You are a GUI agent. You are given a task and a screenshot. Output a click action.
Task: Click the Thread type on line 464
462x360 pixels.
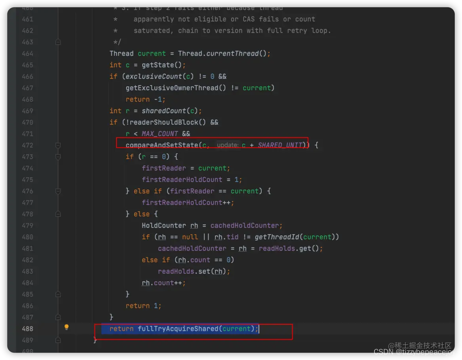pos(122,53)
